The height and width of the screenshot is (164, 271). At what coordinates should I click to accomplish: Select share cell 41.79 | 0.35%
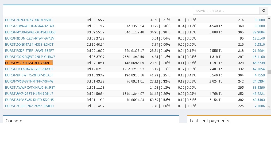click(160, 75)
